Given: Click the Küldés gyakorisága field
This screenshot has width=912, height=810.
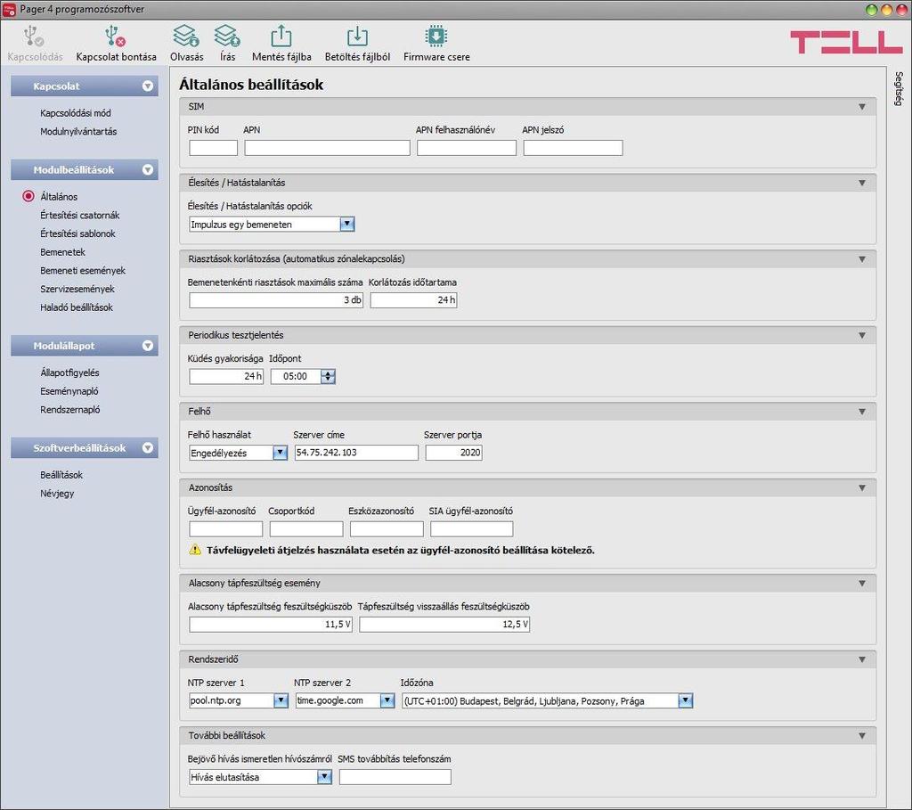Looking at the screenshot, I should coord(225,377).
